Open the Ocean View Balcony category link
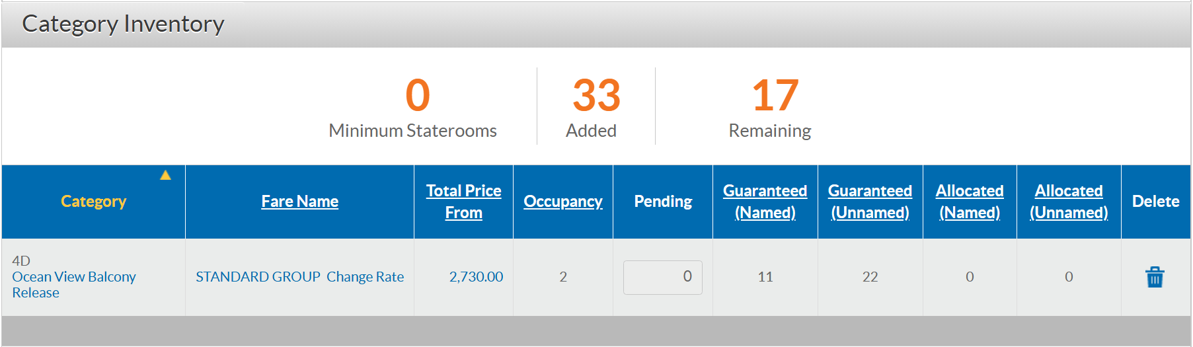 click(x=74, y=277)
